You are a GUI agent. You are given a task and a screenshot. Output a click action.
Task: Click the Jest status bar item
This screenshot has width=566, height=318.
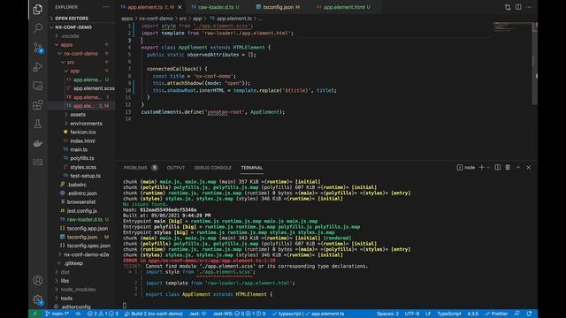198,314
